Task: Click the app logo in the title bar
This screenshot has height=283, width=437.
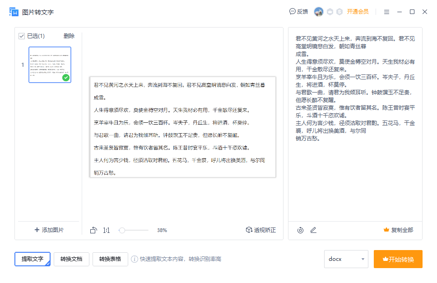Action: pyautogui.click(x=14, y=12)
